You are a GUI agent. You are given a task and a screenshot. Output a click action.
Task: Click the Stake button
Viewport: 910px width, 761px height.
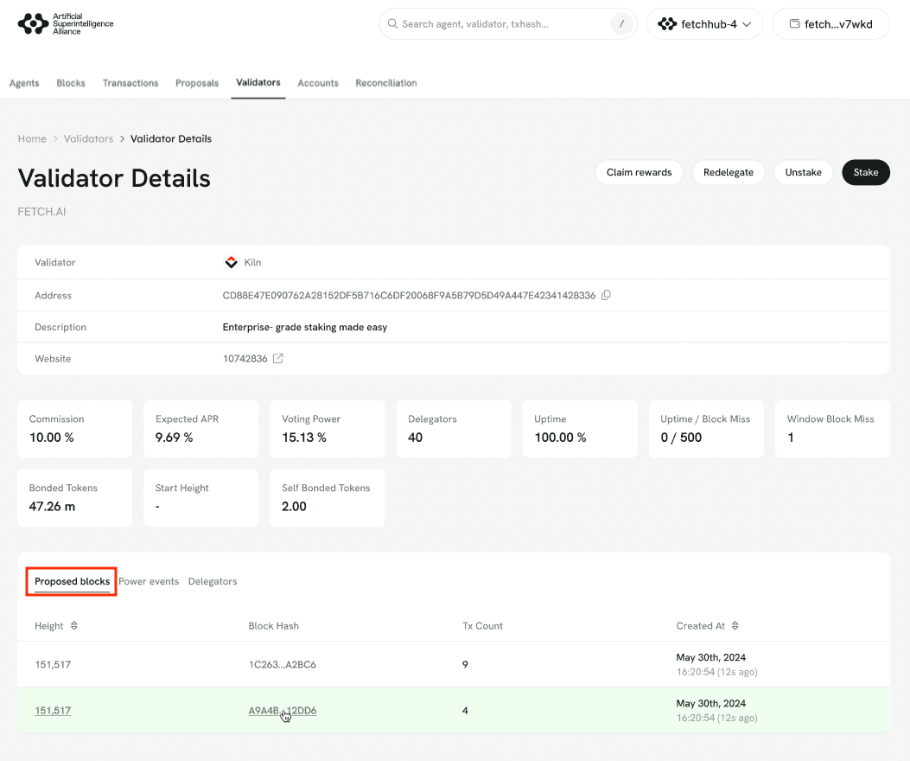(865, 172)
